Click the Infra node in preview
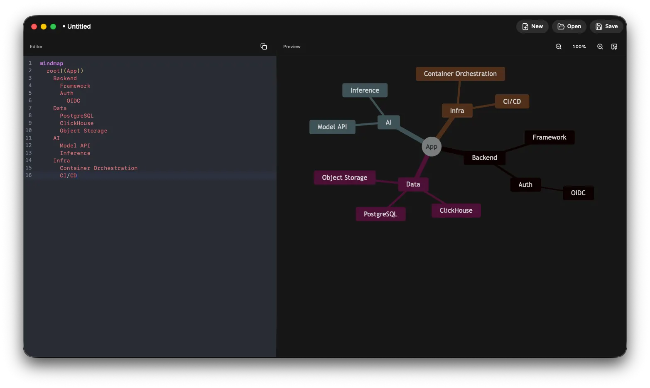Screen dimensions: 650x388 457,111
